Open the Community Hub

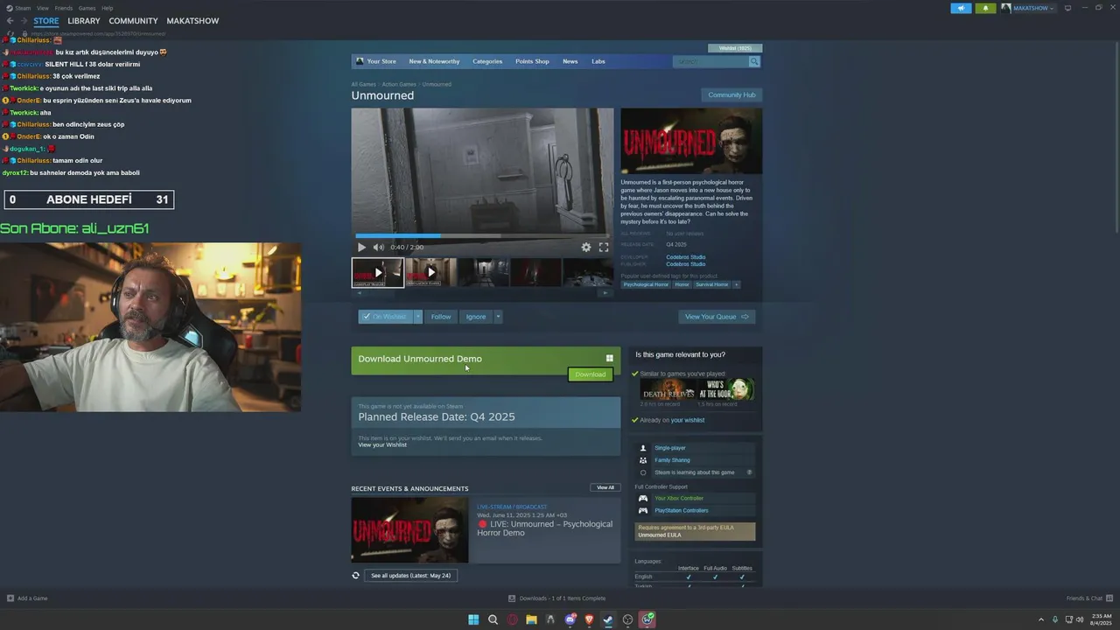pyautogui.click(x=731, y=94)
